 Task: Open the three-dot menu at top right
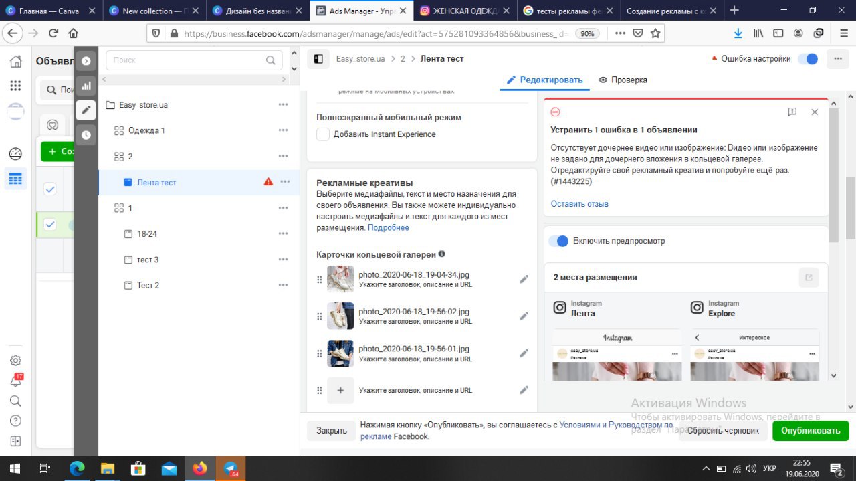coord(837,59)
